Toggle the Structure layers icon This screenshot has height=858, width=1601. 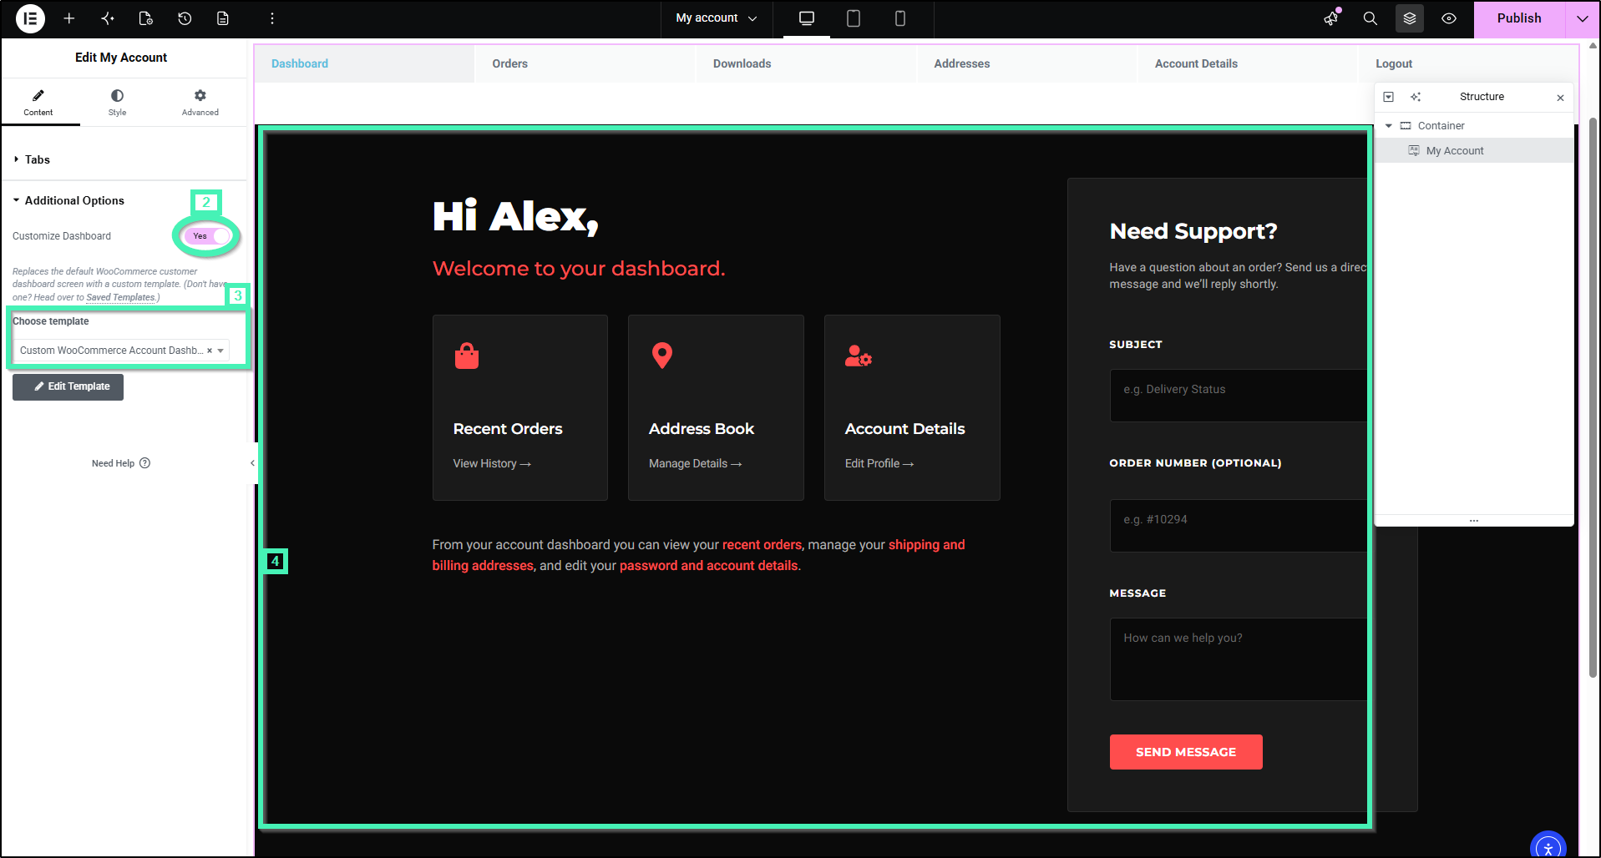(1410, 18)
